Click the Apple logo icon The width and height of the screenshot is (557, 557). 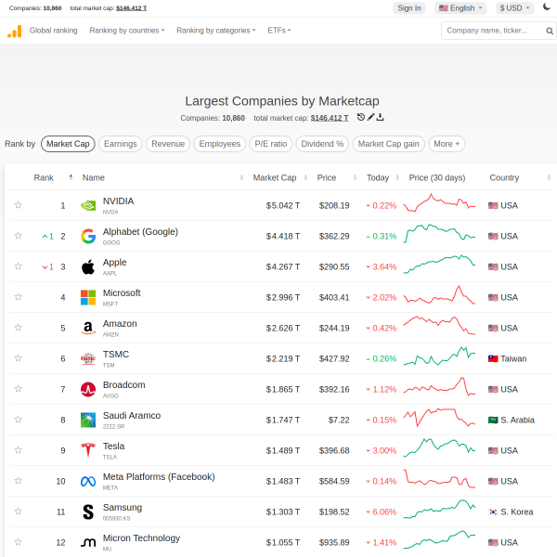(88, 266)
